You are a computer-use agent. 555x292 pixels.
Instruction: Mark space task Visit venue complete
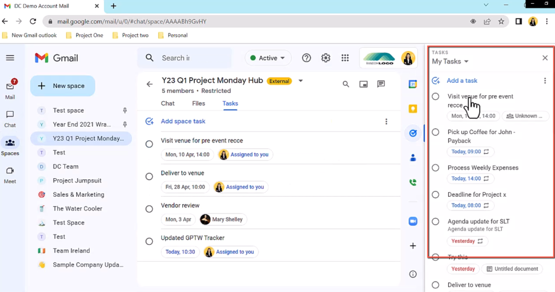pyautogui.click(x=149, y=144)
